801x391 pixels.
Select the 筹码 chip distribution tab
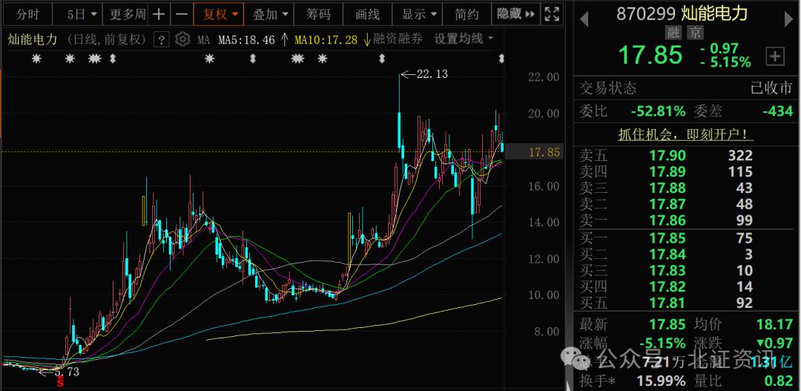(318, 14)
